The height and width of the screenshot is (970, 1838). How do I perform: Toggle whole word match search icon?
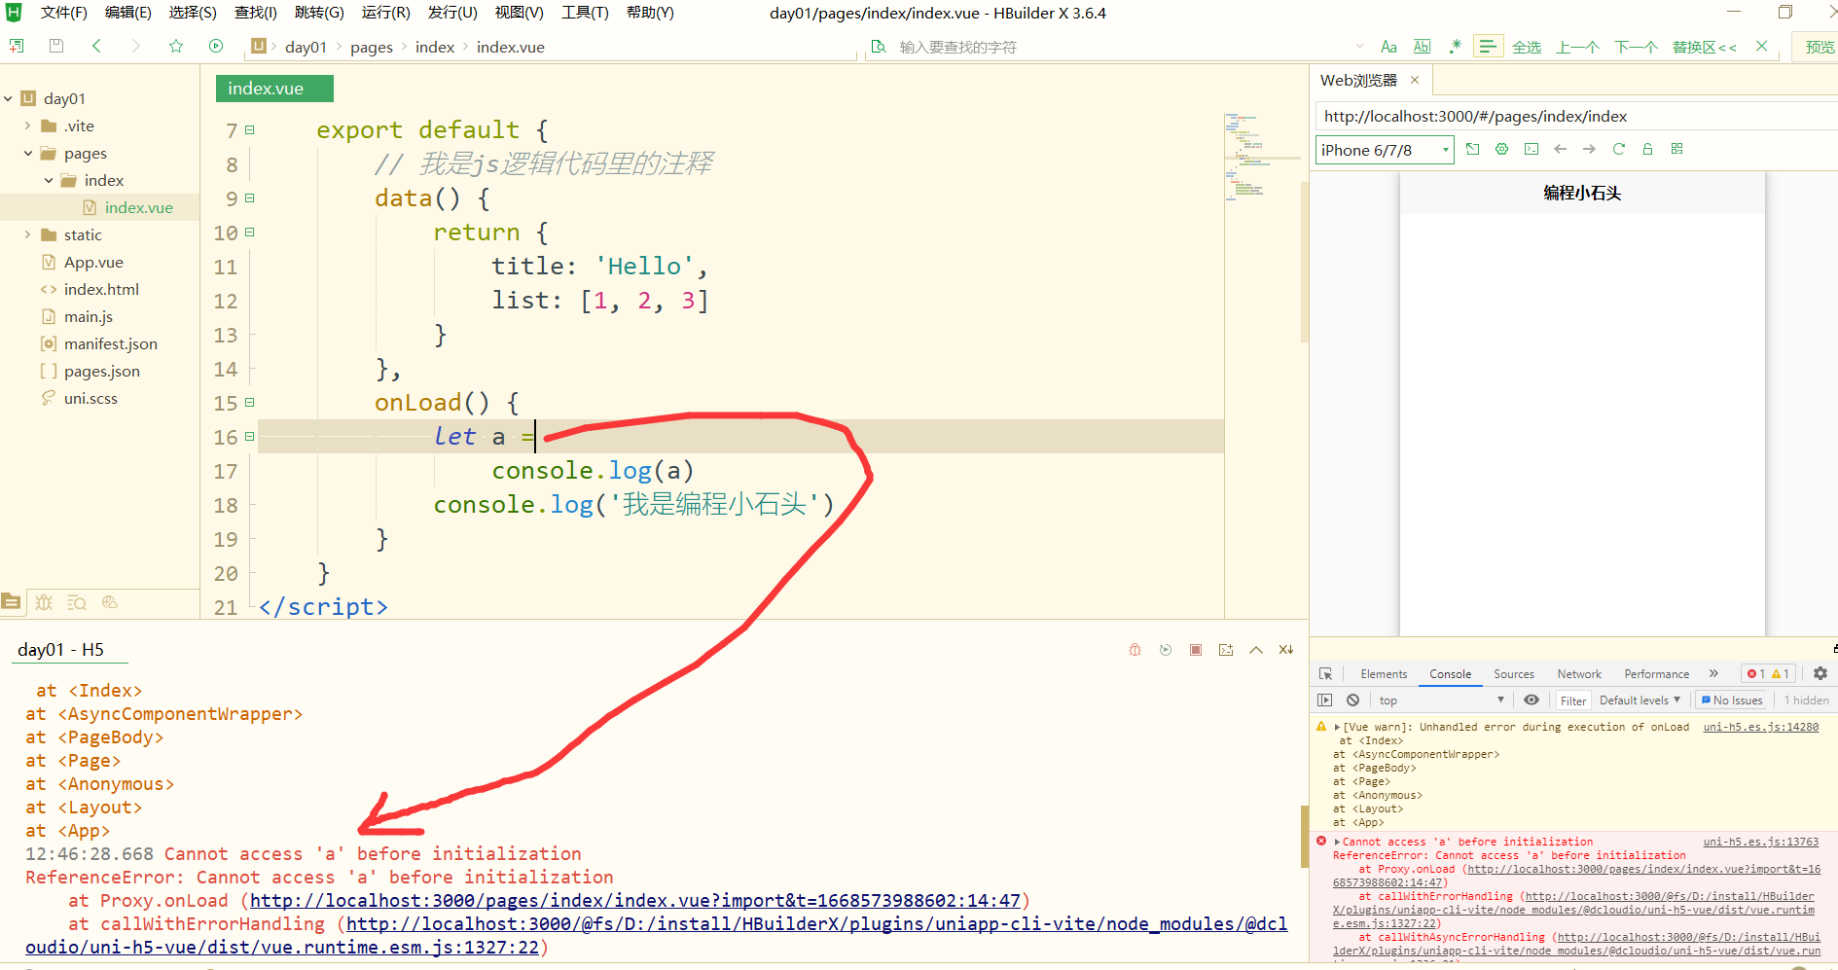(x=1422, y=47)
